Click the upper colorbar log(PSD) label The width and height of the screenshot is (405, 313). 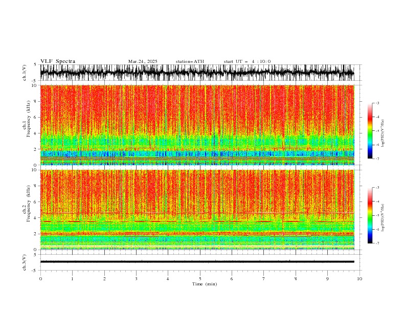pos(383,133)
